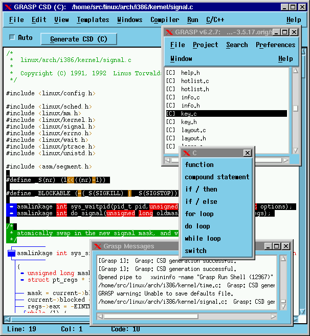Insert function template
This screenshot has height=336, width=310.
click(199, 164)
